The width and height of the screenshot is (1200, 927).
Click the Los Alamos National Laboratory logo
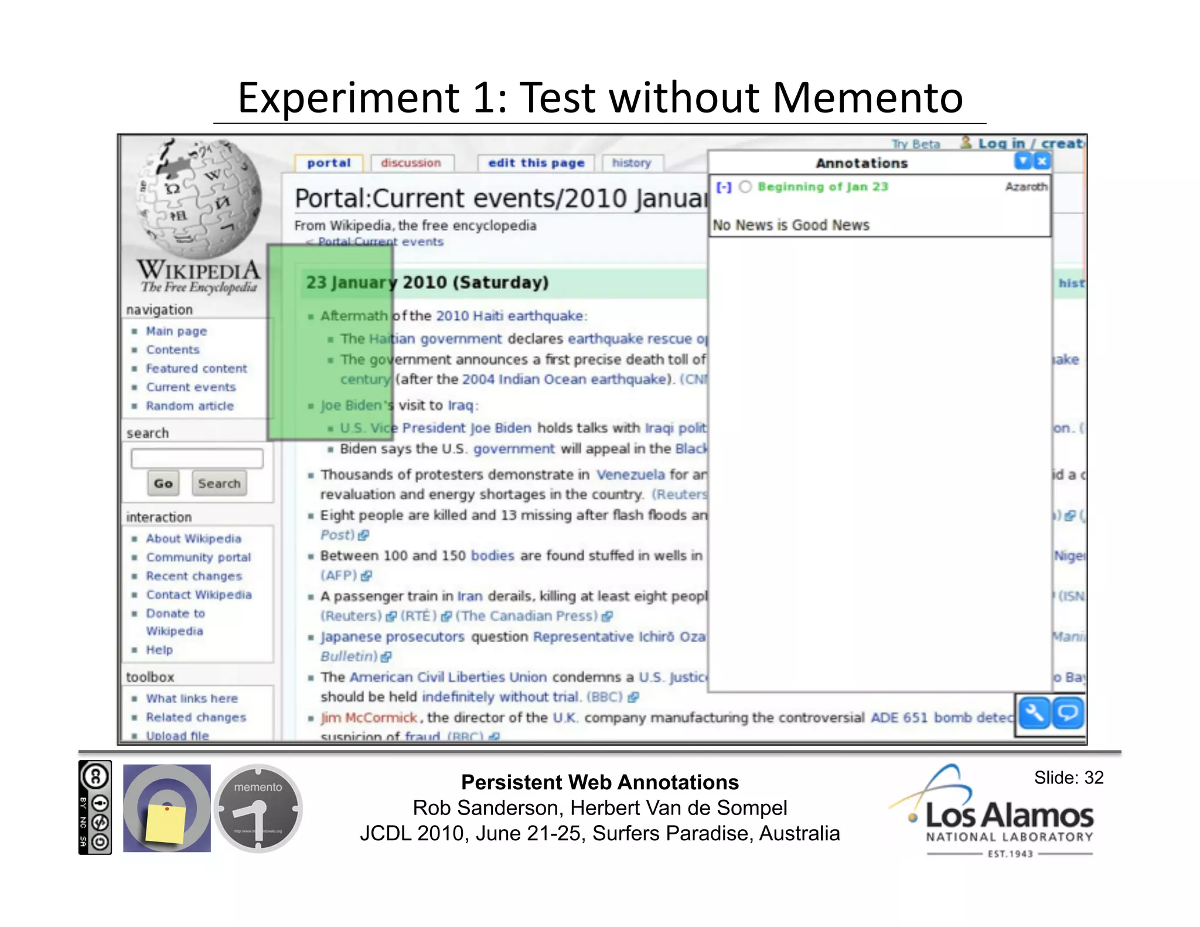tap(993, 811)
